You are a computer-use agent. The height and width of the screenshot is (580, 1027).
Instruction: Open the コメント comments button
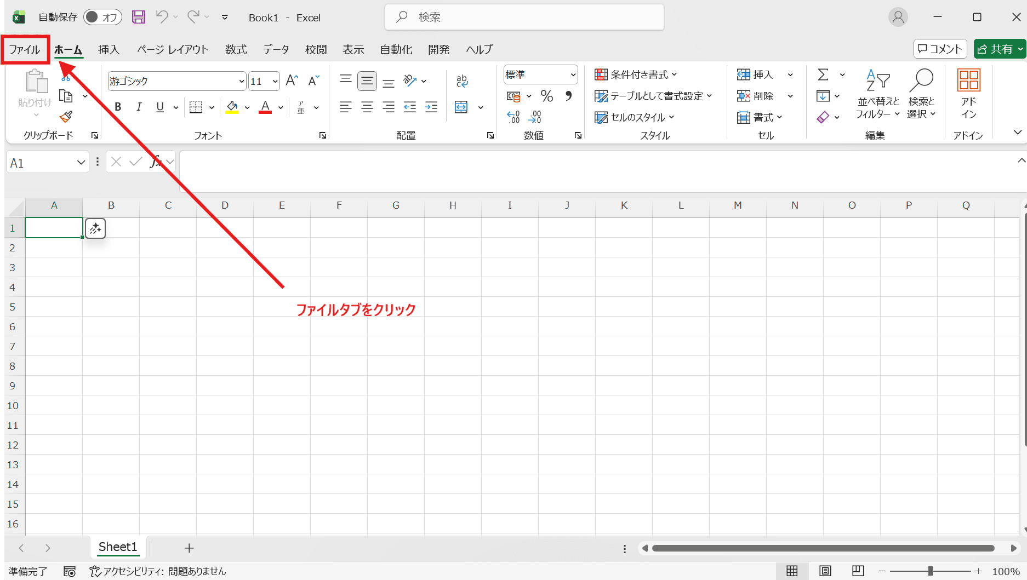pos(940,49)
